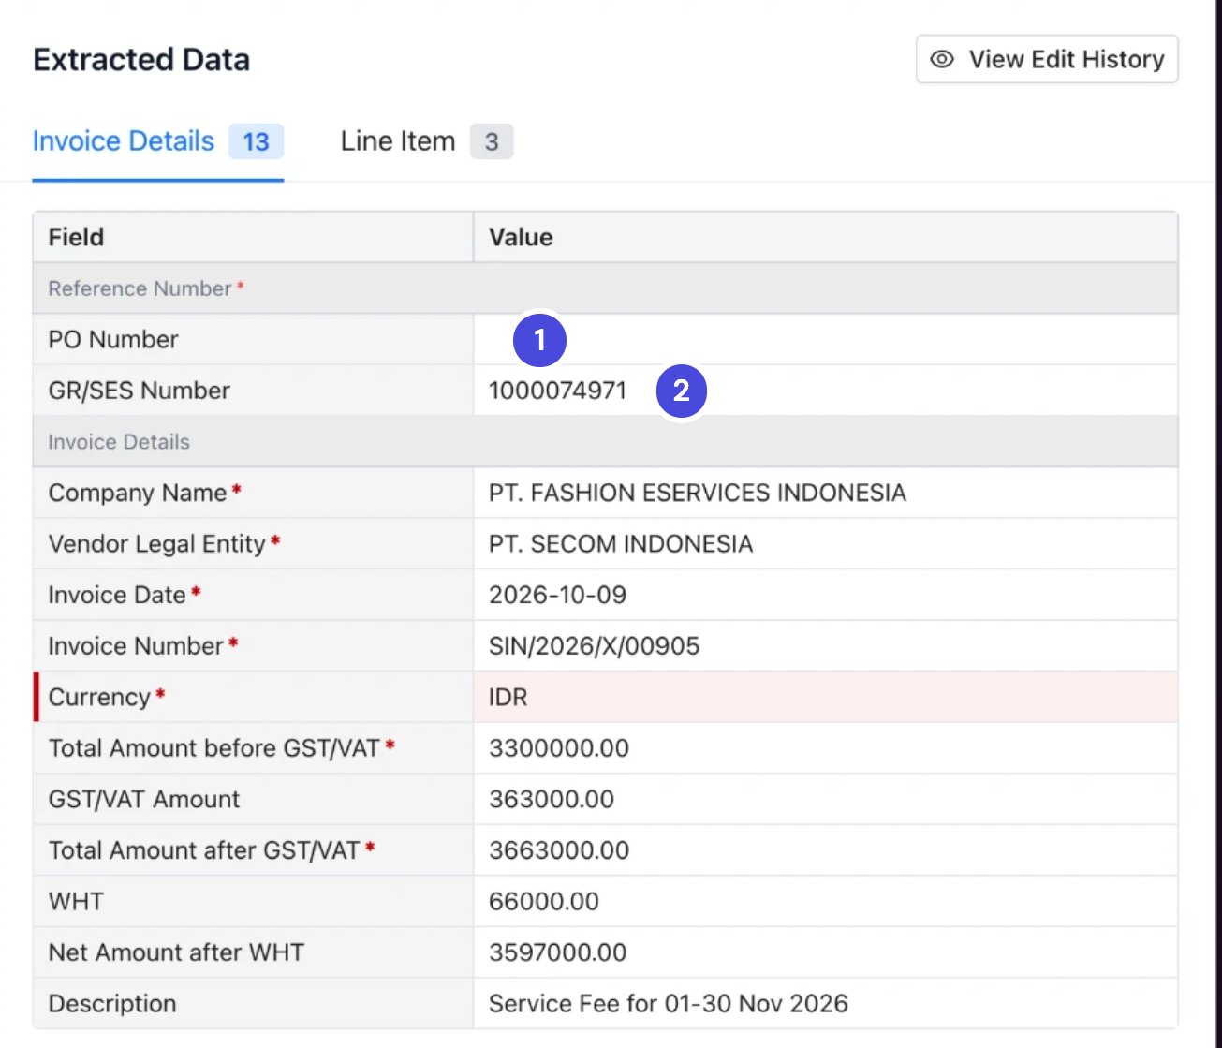This screenshot has height=1048, width=1222.
Task: Click GR/SES Number value 1000074971
Action: click(x=557, y=391)
